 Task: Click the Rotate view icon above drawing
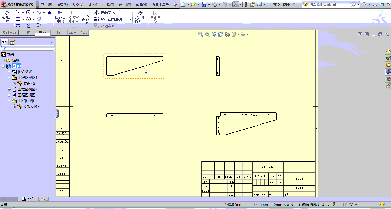click(x=221, y=34)
